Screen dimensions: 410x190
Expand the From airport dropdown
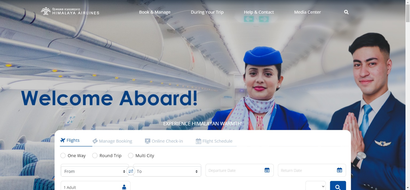coord(95,171)
